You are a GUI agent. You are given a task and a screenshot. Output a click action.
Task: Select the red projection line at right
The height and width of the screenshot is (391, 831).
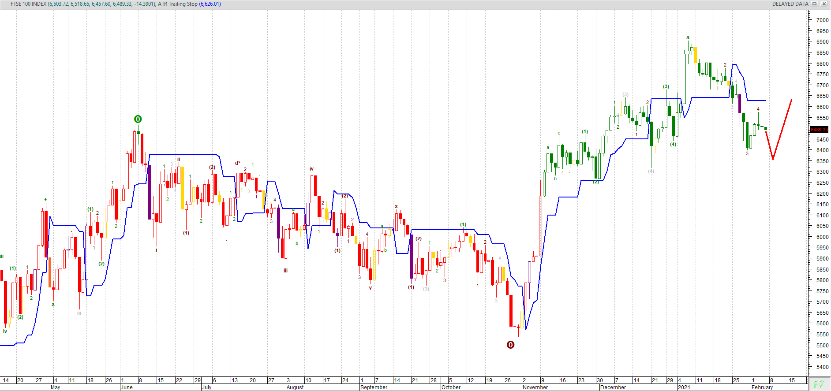pyautogui.click(x=782, y=130)
